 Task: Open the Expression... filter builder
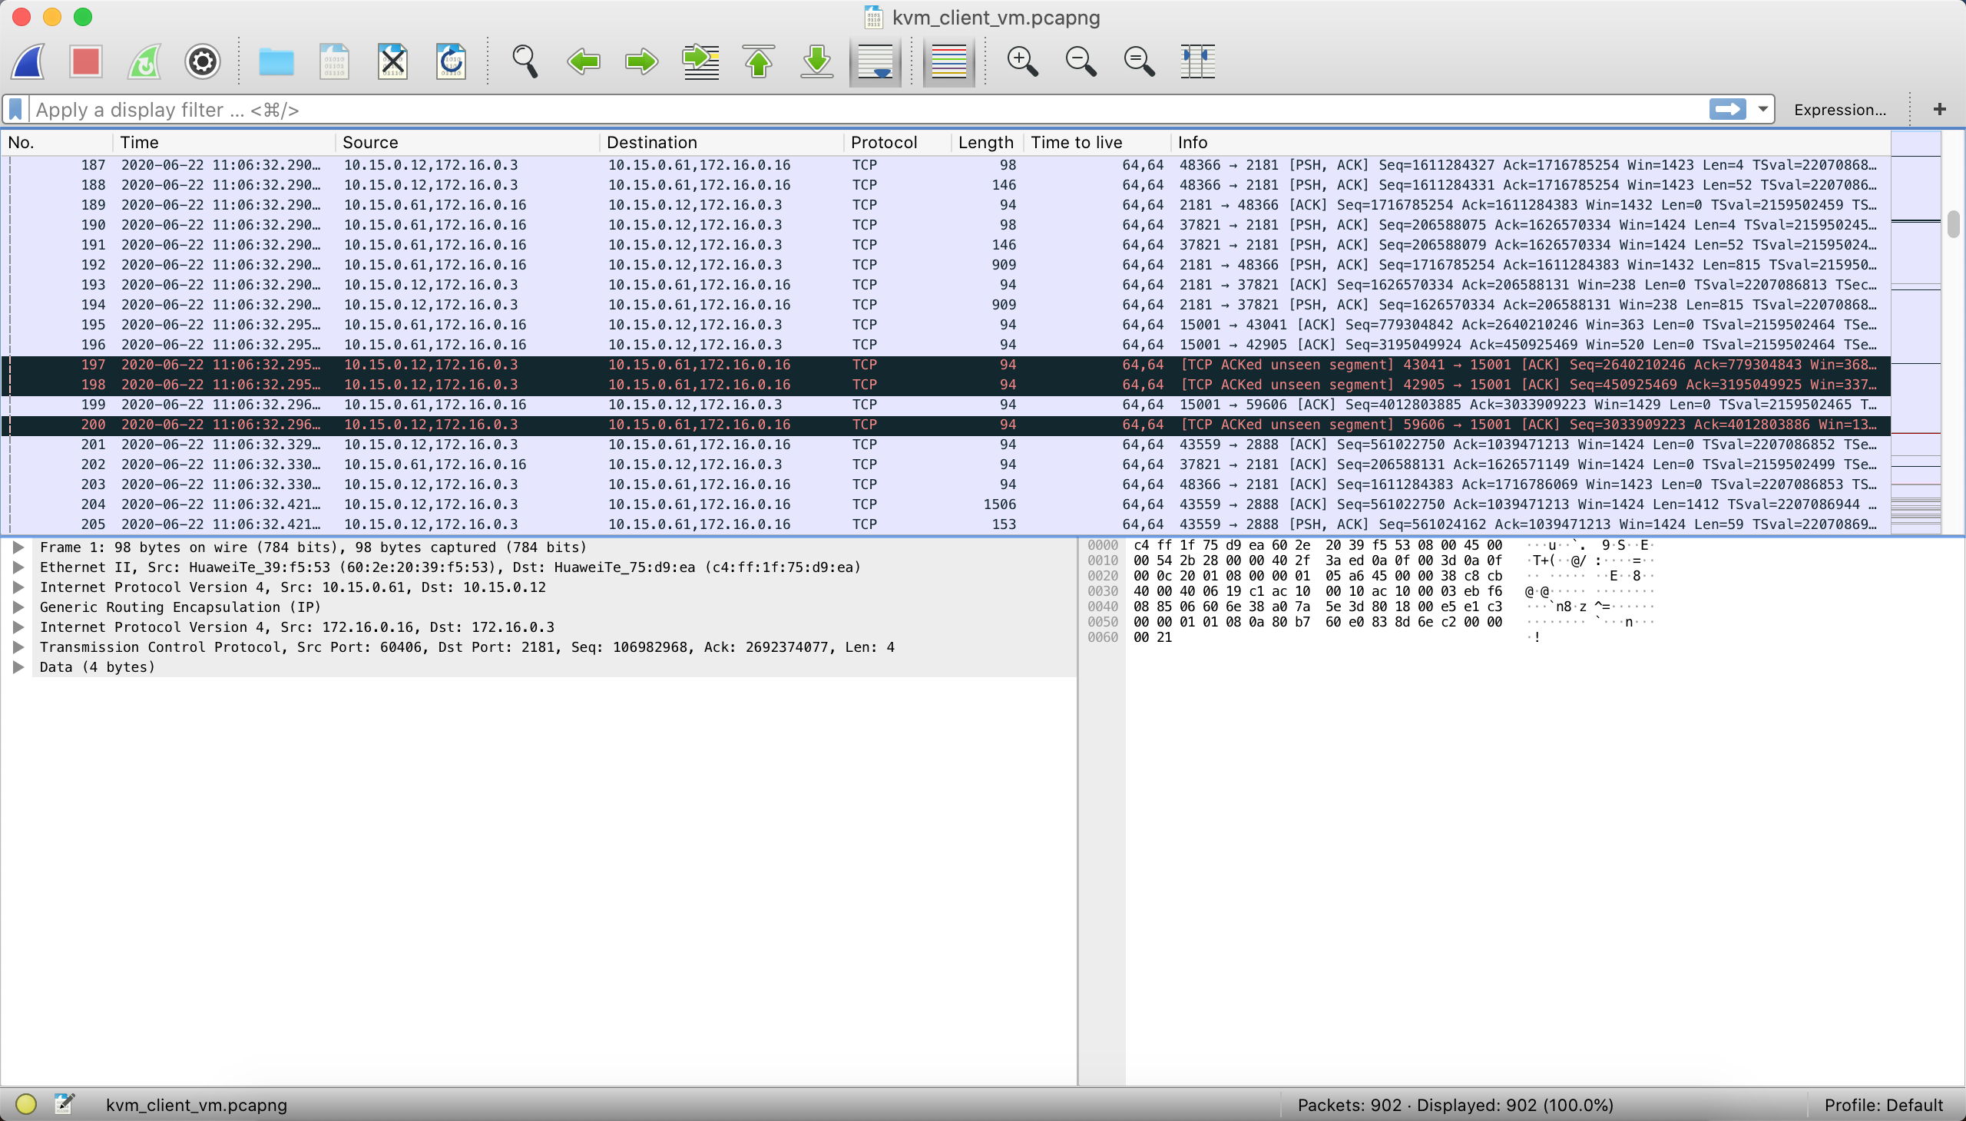1841,108
